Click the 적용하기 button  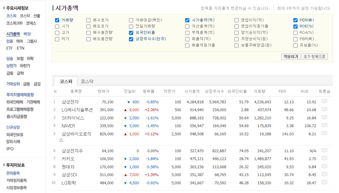pos(291,56)
